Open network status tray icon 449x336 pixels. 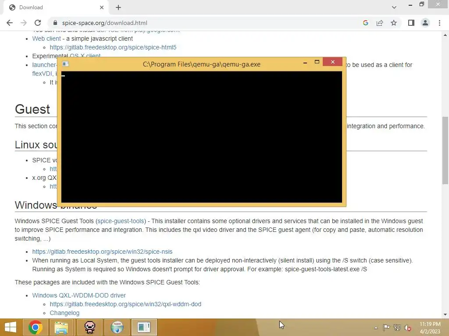click(397, 328)
